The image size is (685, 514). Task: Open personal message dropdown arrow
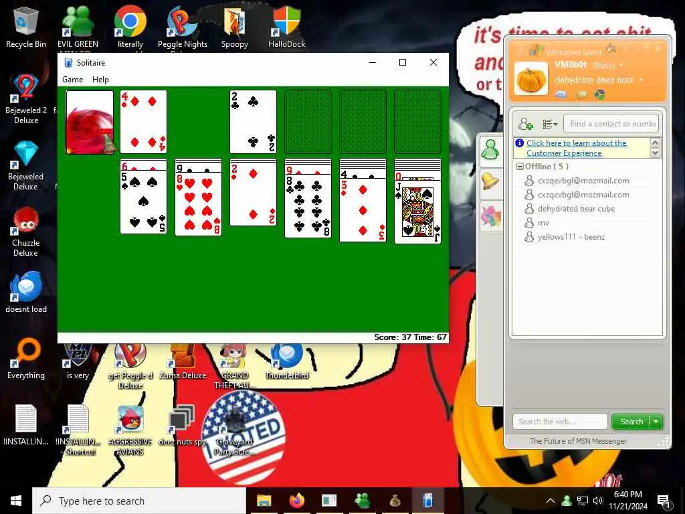642,80
